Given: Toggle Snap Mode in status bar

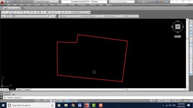Looking at the screenshot, I should [x=39, y=101].
